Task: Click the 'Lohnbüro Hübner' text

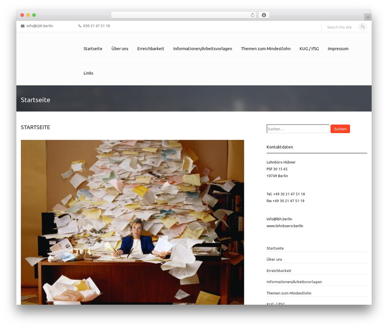Action: (281, 162)
